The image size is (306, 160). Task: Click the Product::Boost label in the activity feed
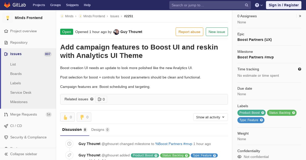[145, 155]
